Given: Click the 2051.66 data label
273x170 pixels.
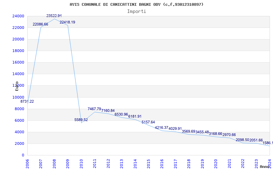Looking at the screenshot, I should coord(256,140).
